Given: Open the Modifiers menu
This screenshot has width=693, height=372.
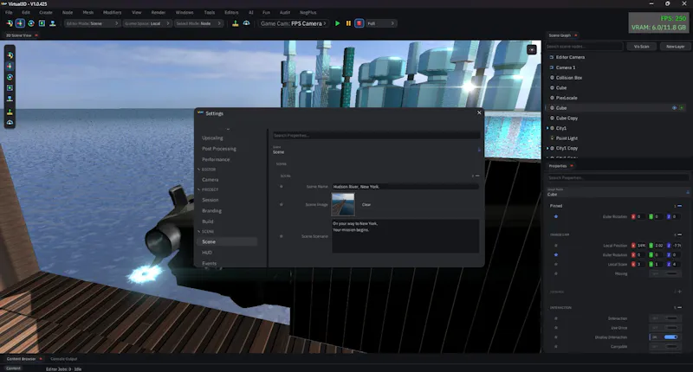Looking at the screenshot, I should [x=113, y=12].
